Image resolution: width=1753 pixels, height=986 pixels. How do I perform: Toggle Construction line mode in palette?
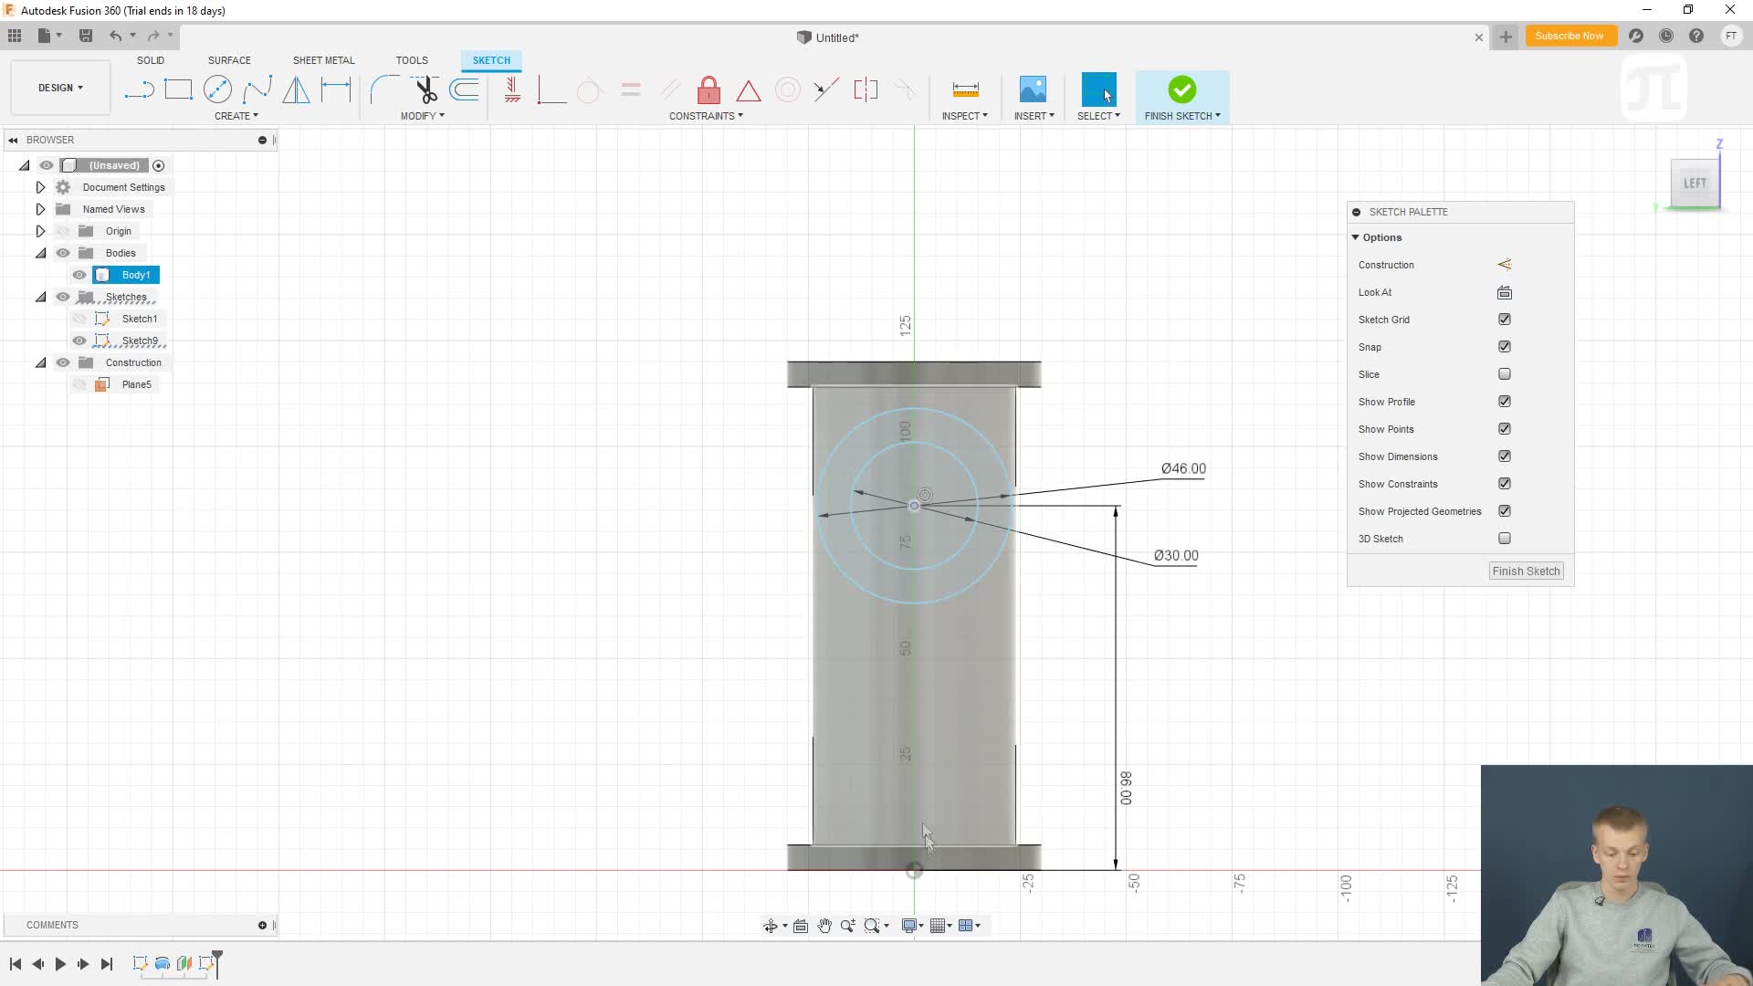(1505, 265)
